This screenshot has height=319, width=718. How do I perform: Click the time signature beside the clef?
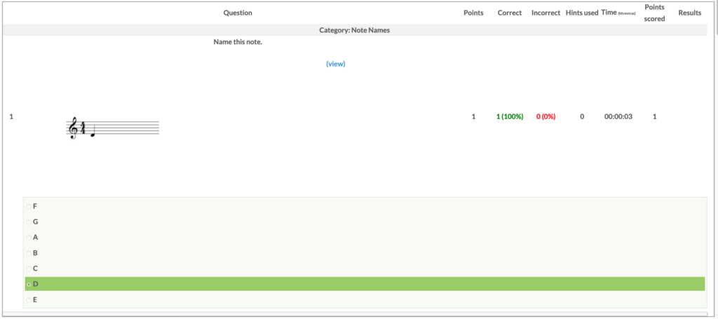82,128
